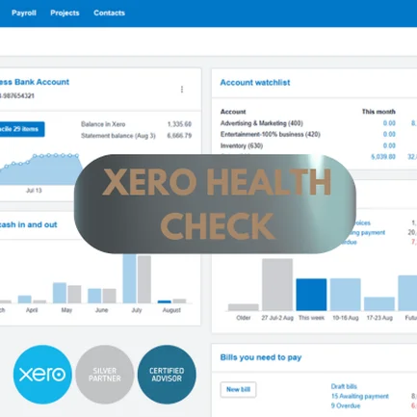Viewport: 417px width, 417px height.
Task: Open 9 Overdue bills link
Action: click(346, 405)
